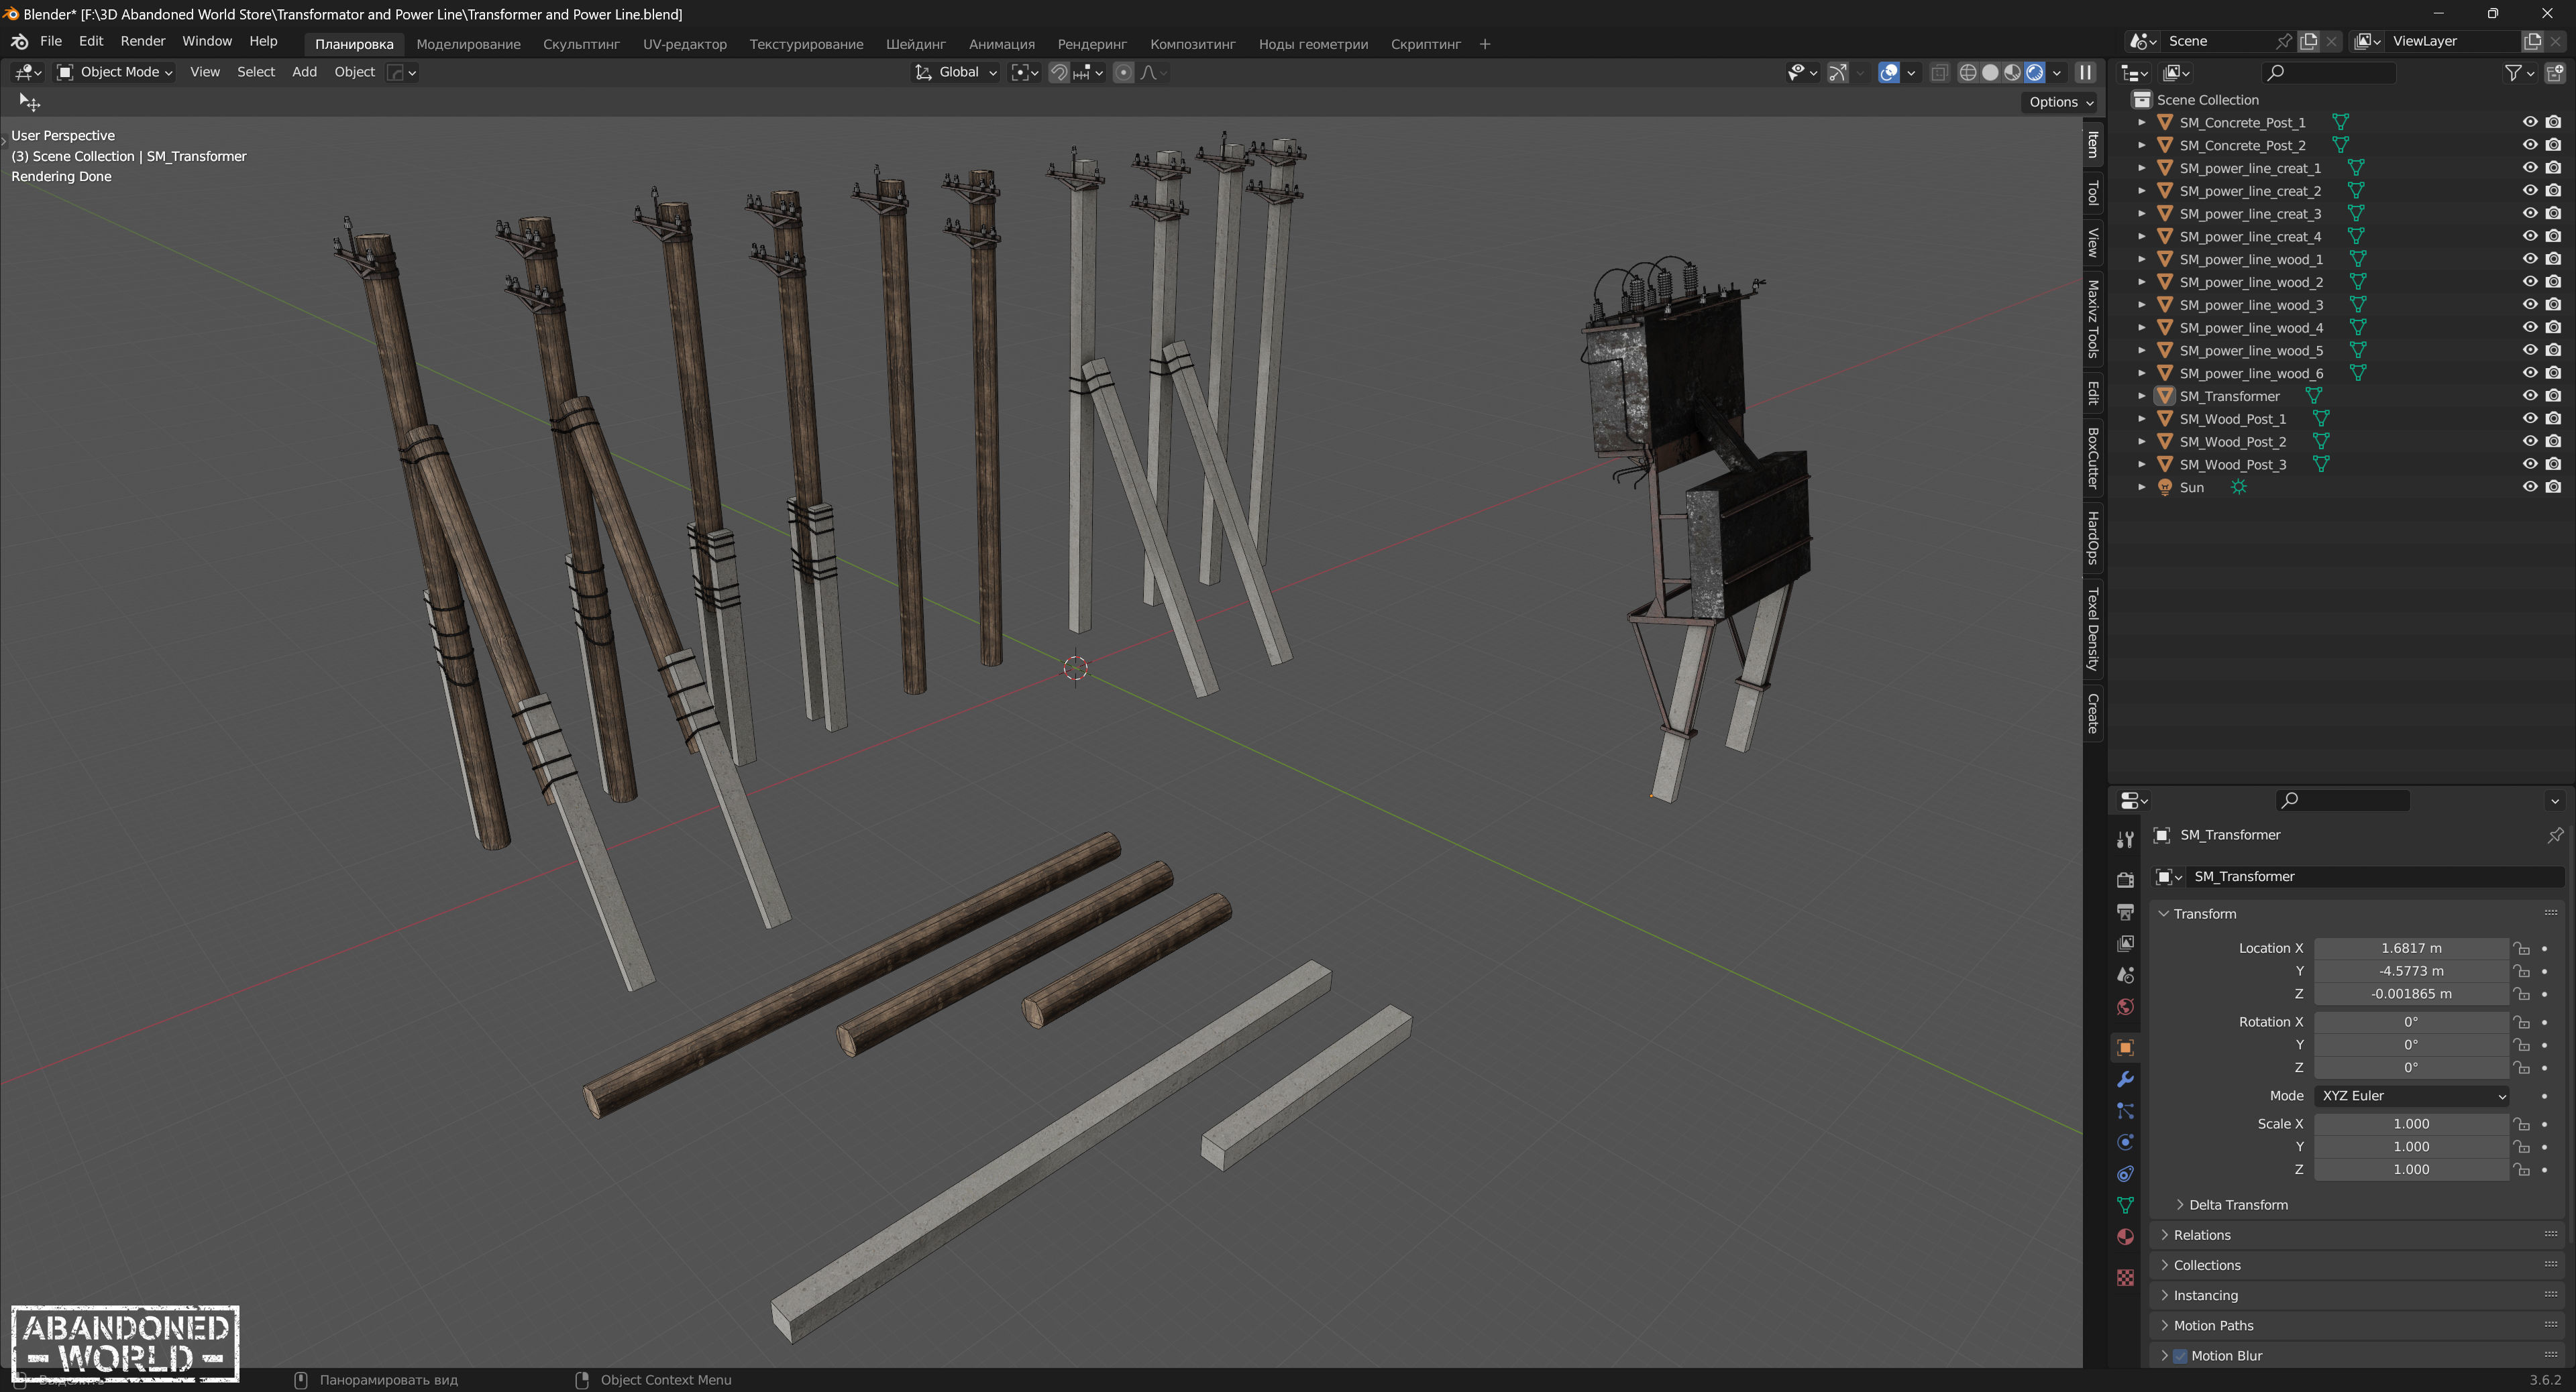Screen dimensions: 2576x1392
Task: Open the Render menu
Action: pos(142,41)
